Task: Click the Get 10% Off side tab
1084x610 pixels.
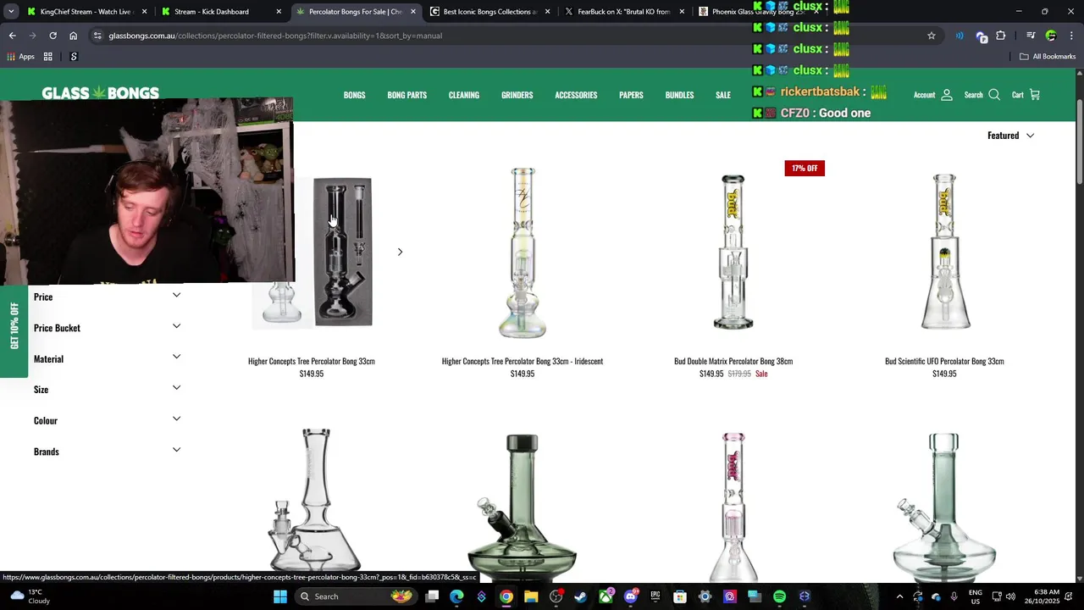Action: 14,325
